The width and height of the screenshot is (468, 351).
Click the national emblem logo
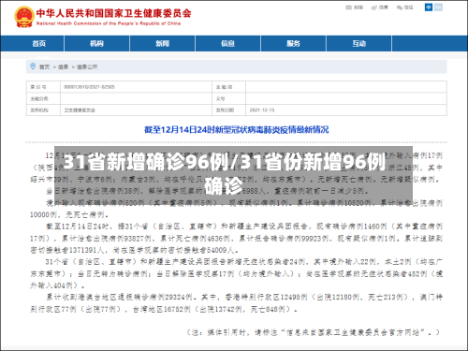pos(23,17)
